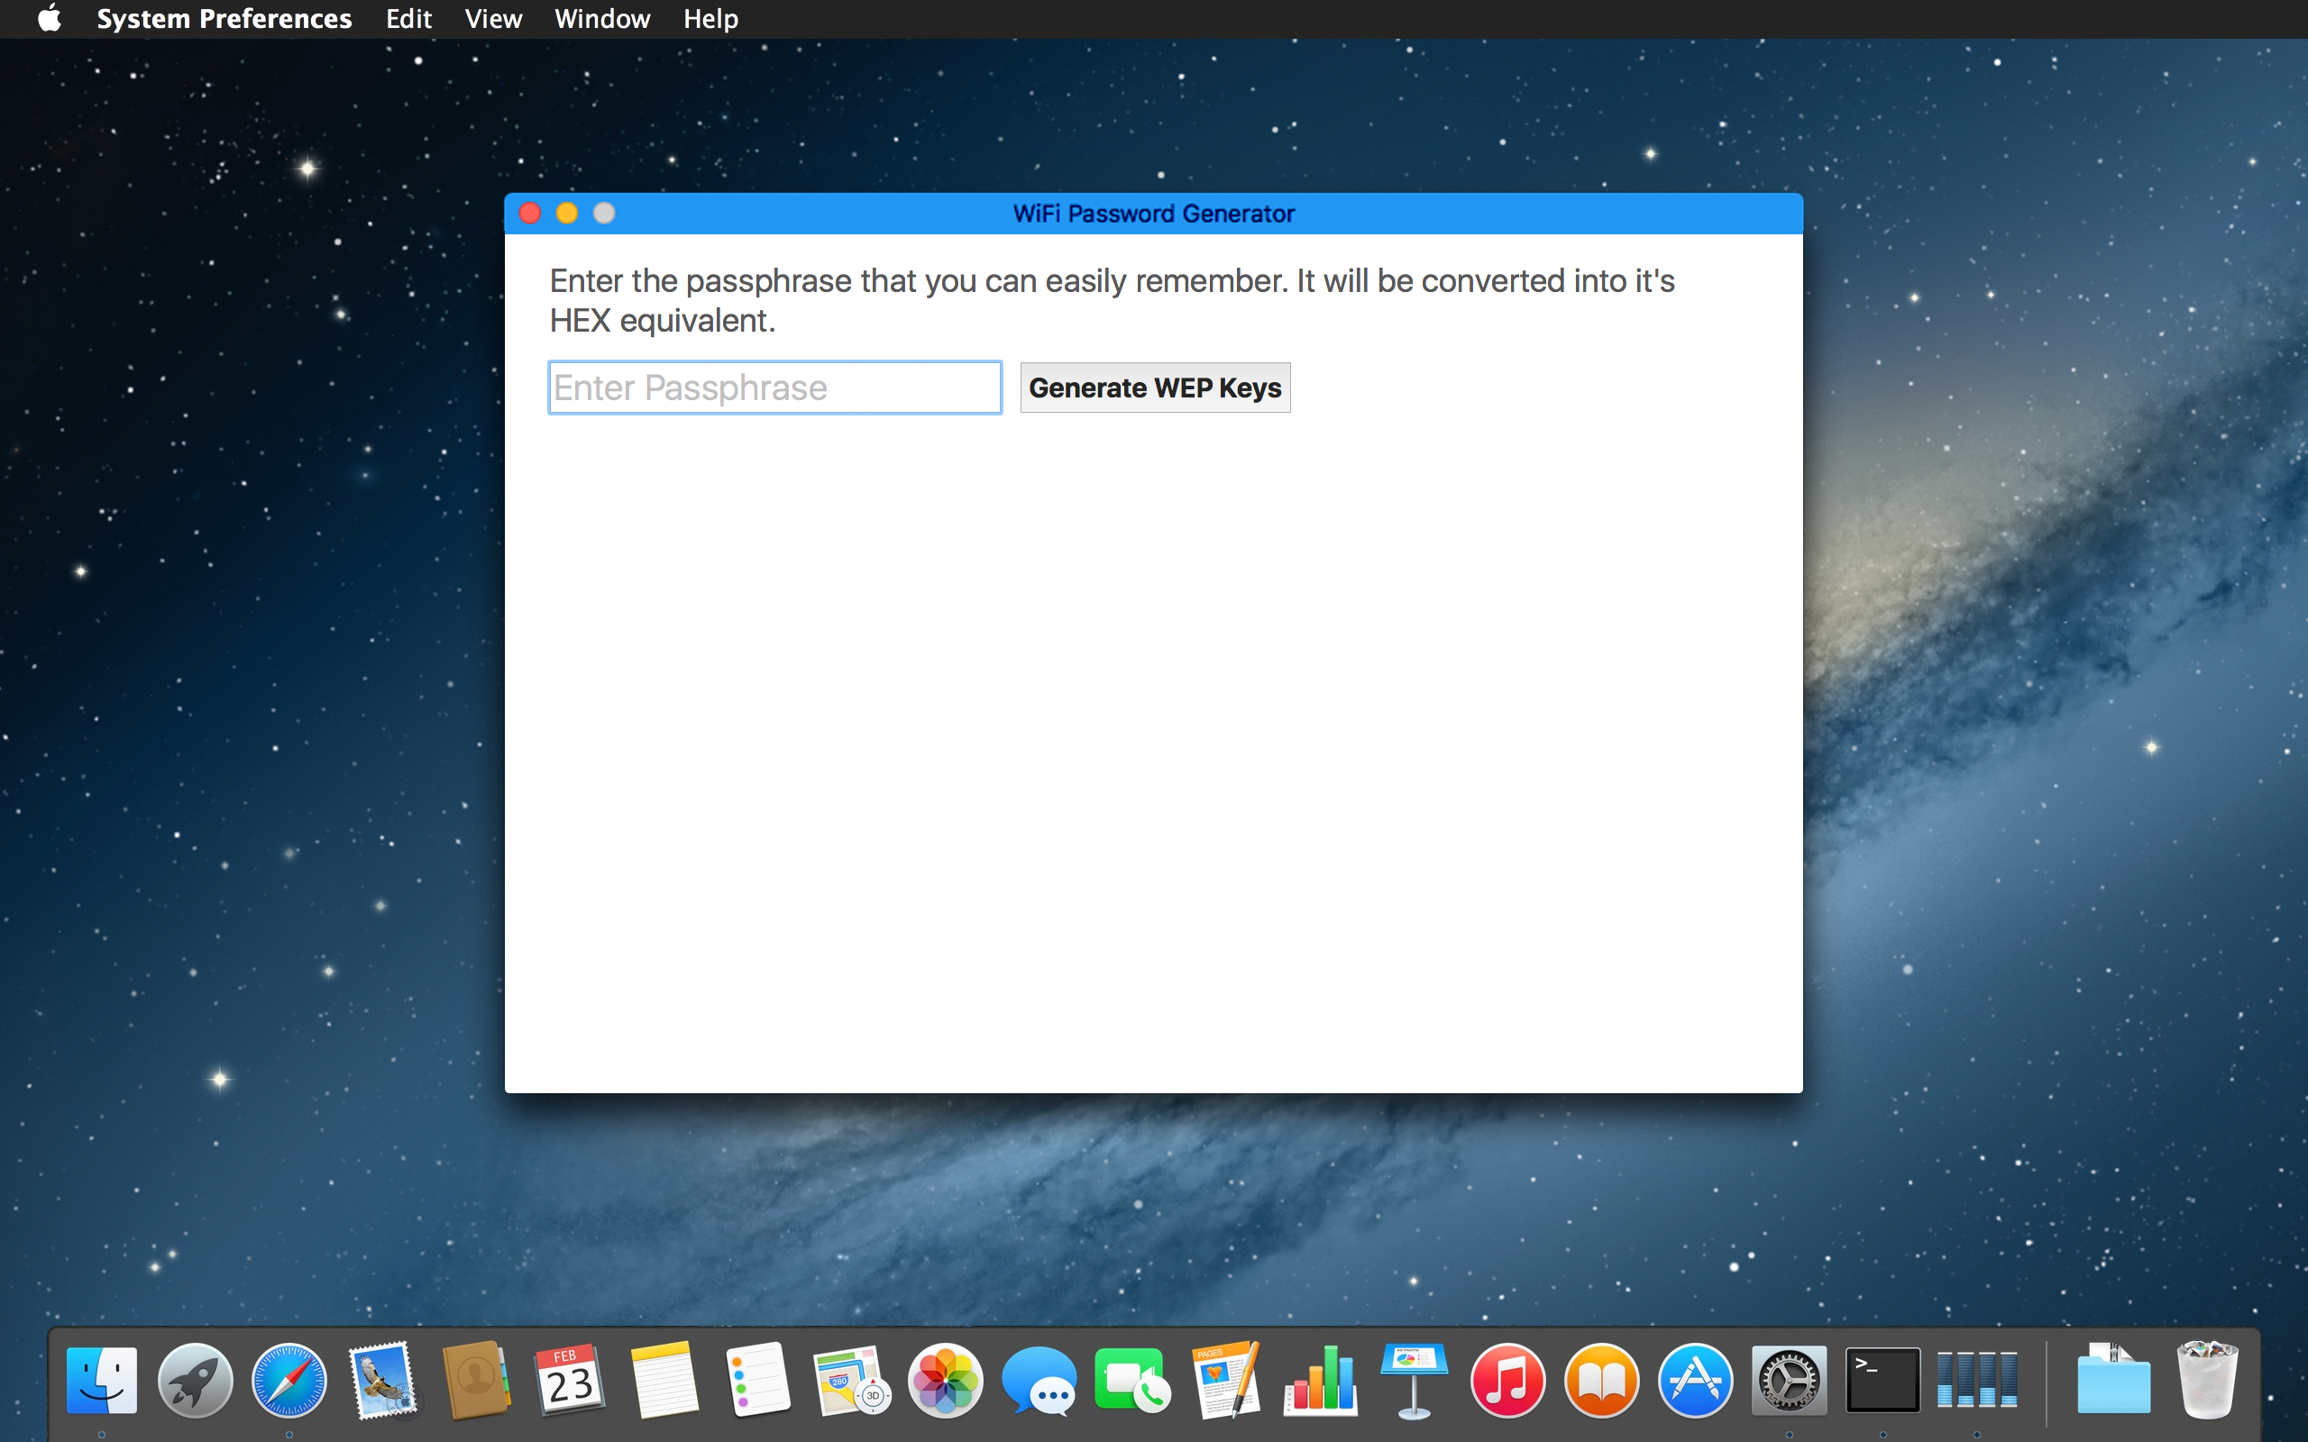The width and height of the screenshot is (2308, 1442).
Task: Launch iTunes music icon in dock
Action: coord(1507,1380)
